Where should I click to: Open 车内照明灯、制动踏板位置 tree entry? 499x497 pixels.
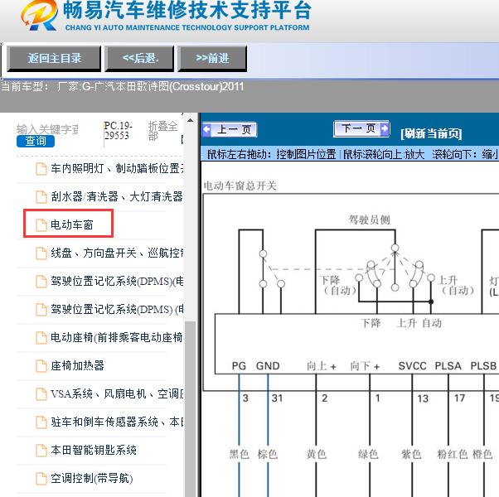(x=117, y=168)
